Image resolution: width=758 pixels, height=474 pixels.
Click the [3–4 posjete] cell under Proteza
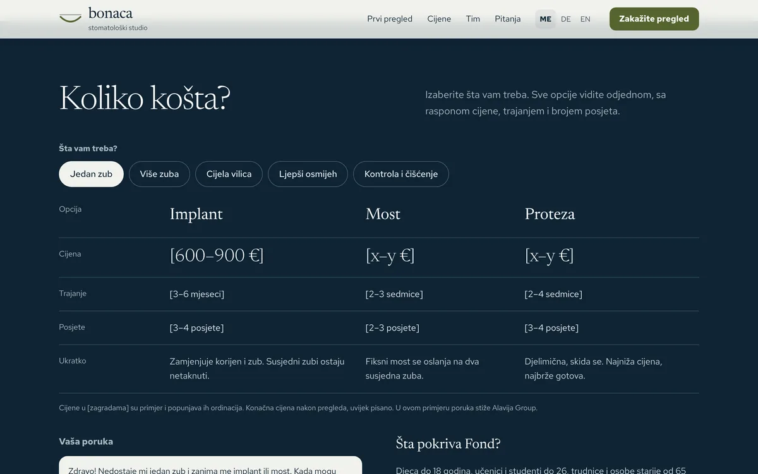click(551, 328)
